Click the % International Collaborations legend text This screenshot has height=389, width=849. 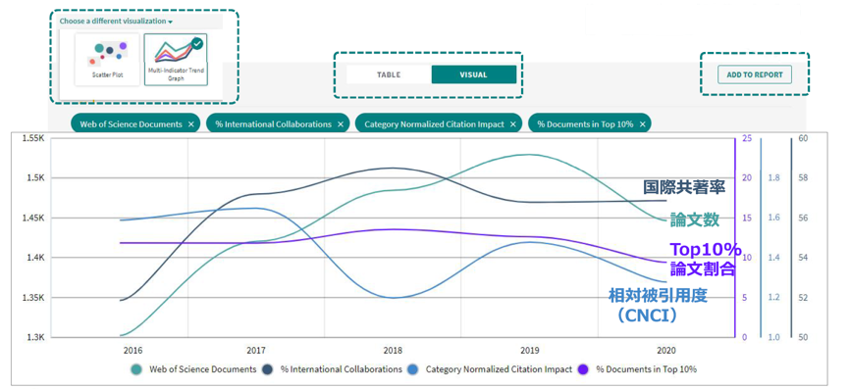[x=342, y=369]
